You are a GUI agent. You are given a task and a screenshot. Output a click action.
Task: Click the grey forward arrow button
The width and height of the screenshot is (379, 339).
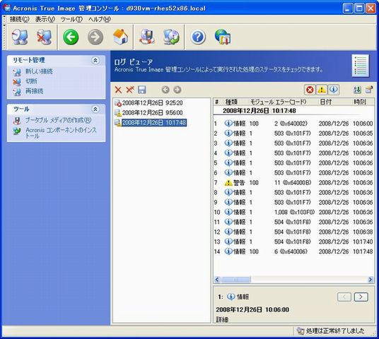click(x=95, y=37)
